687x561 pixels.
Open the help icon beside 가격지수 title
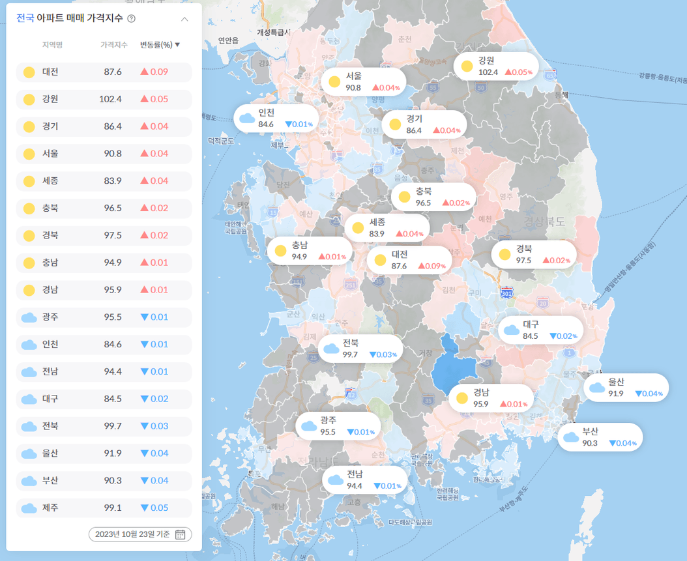tap(131, 18)
